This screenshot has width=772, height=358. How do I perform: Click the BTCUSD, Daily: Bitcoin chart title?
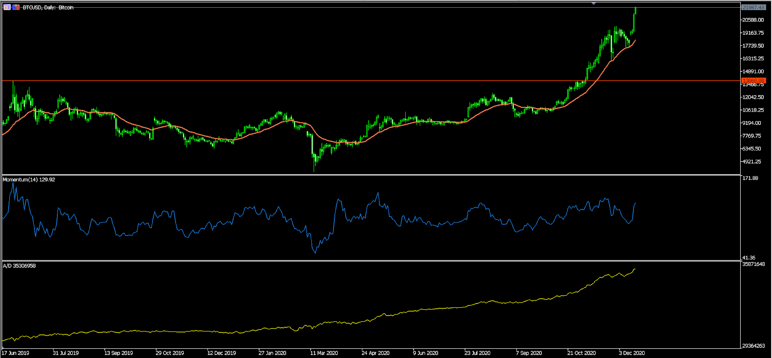[x=48, y=8]
